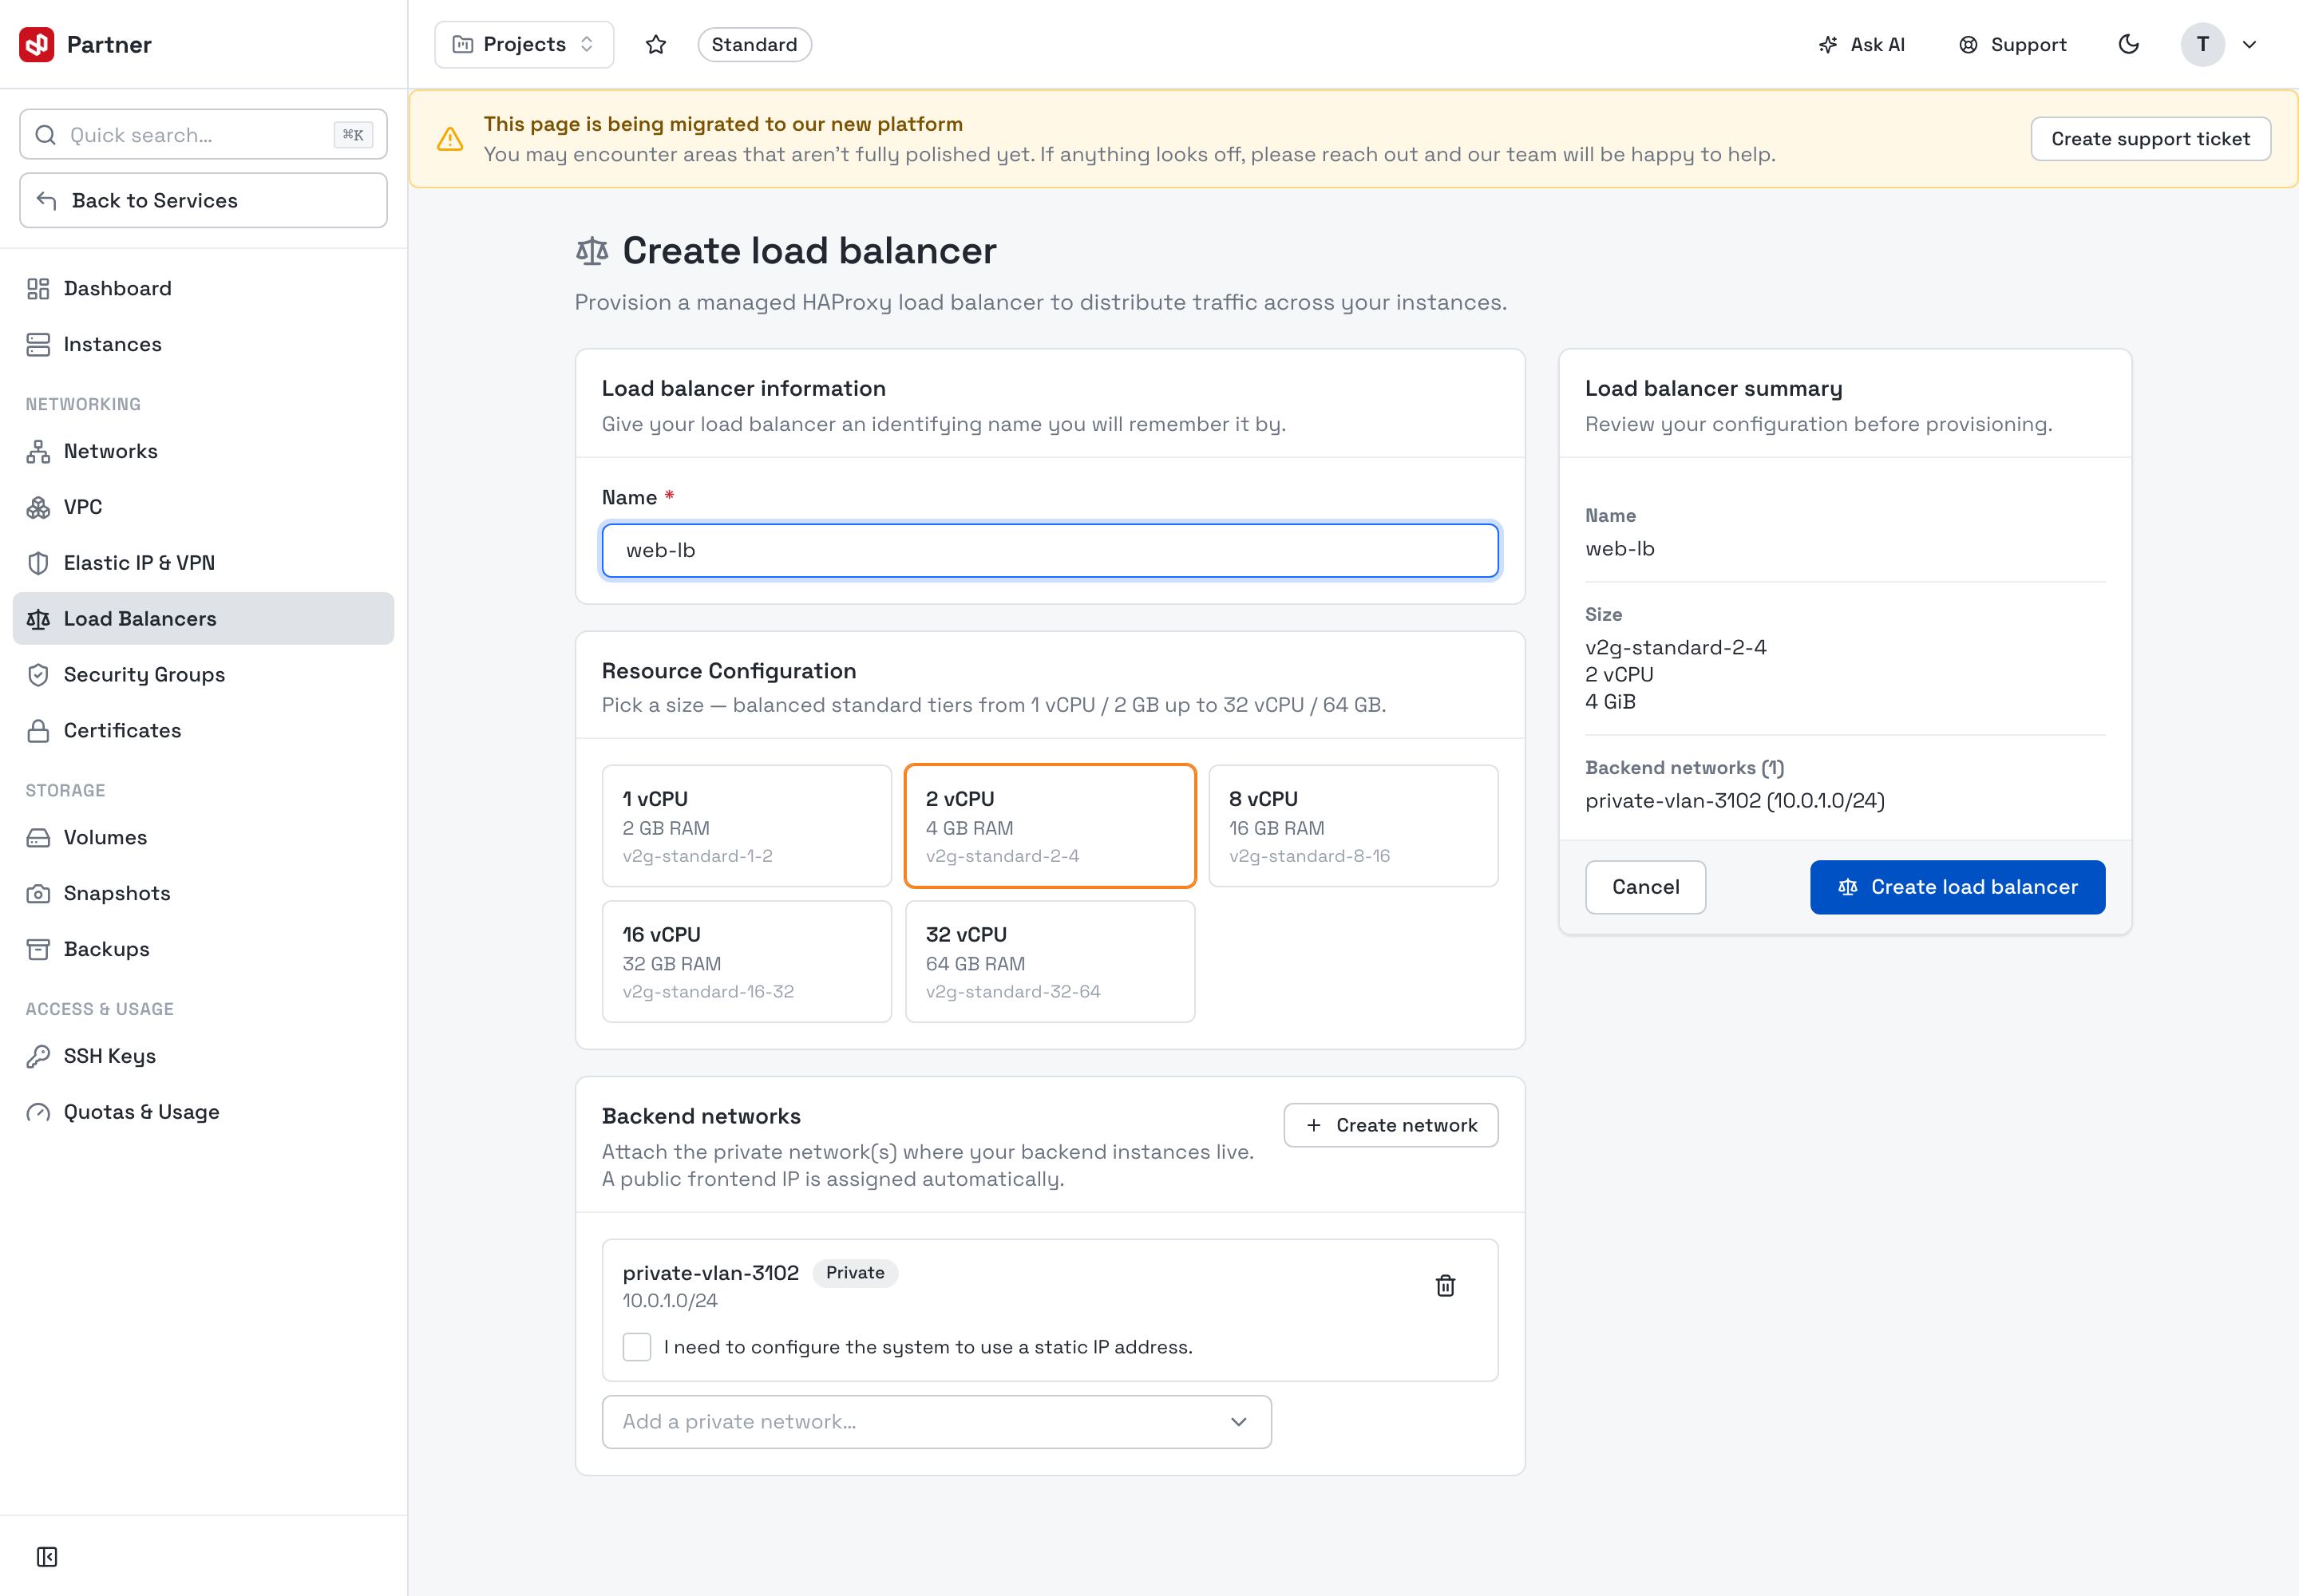Favorite the project with the star icon
This screenshot has height=1596, width=2299.
(x=656, y=44)
